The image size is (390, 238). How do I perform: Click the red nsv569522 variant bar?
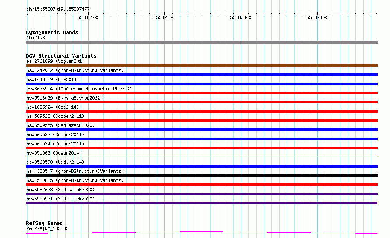(x=202, y=121)
